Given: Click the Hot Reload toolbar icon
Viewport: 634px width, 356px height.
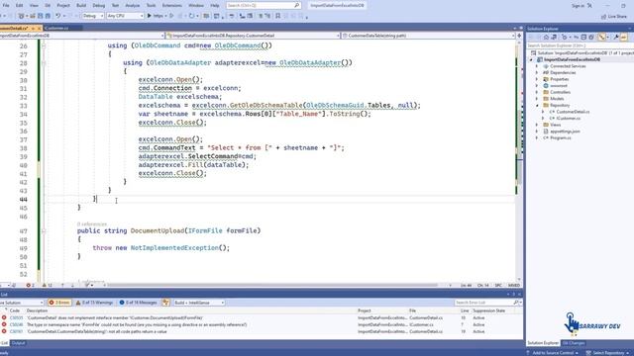Looking at the screenshot, I should [191, 16].
